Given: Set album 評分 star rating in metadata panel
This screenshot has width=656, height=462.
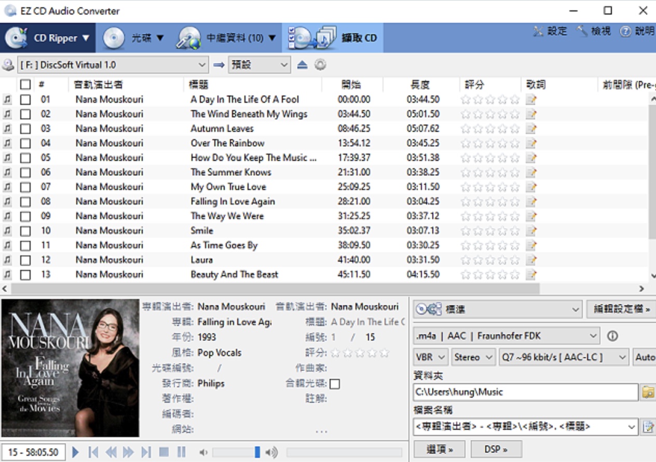Looking at the screenshot, I should (360, 353).
